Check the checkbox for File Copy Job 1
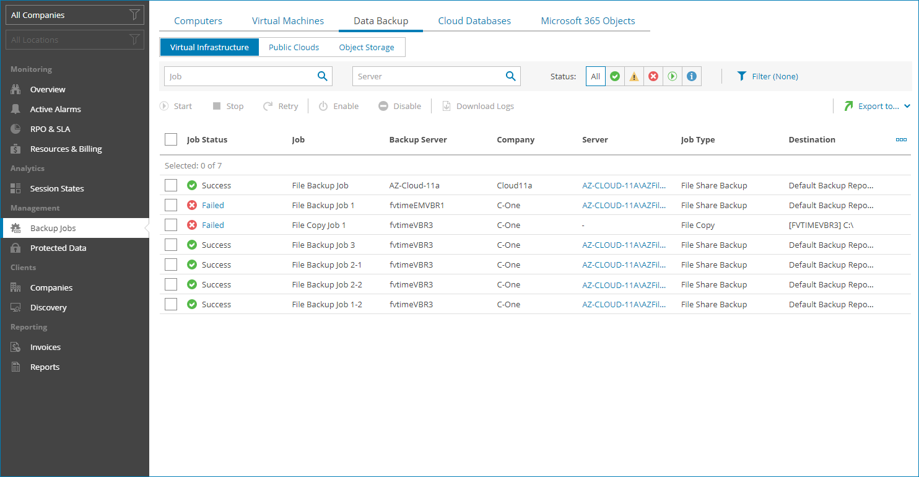 click(x=171, y=225)
